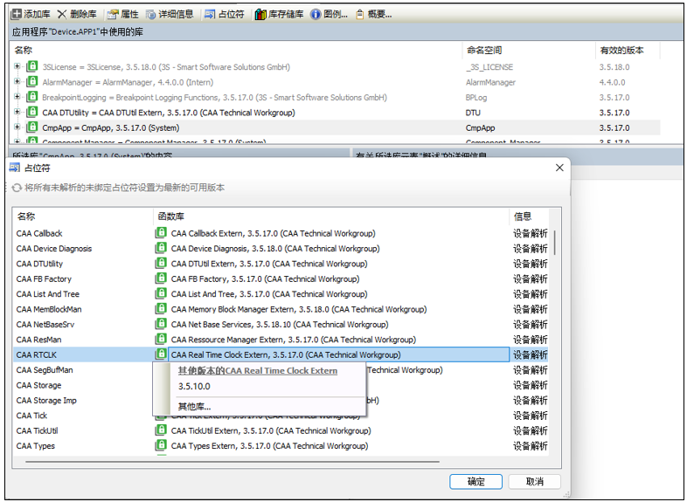
Task: Click the 确定 (OK) button
Action: pyautogui.click(x=475, y=481)
